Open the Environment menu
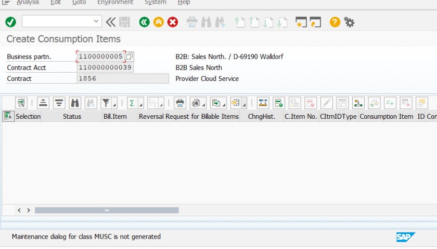 pos(115,3)
